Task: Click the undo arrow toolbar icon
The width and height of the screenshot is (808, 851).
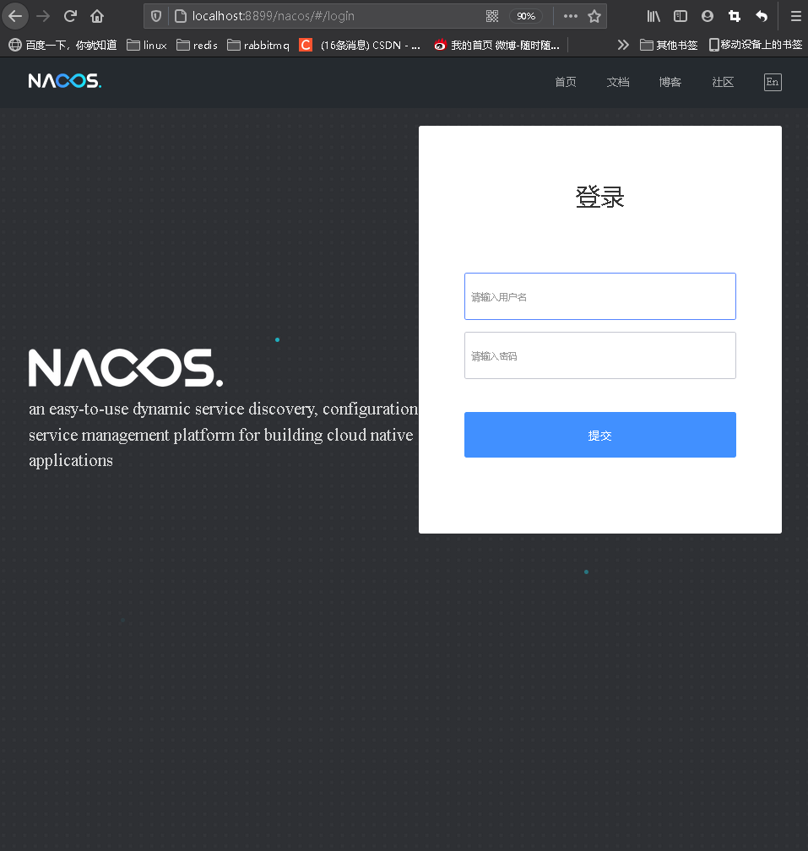Action: 762,16
